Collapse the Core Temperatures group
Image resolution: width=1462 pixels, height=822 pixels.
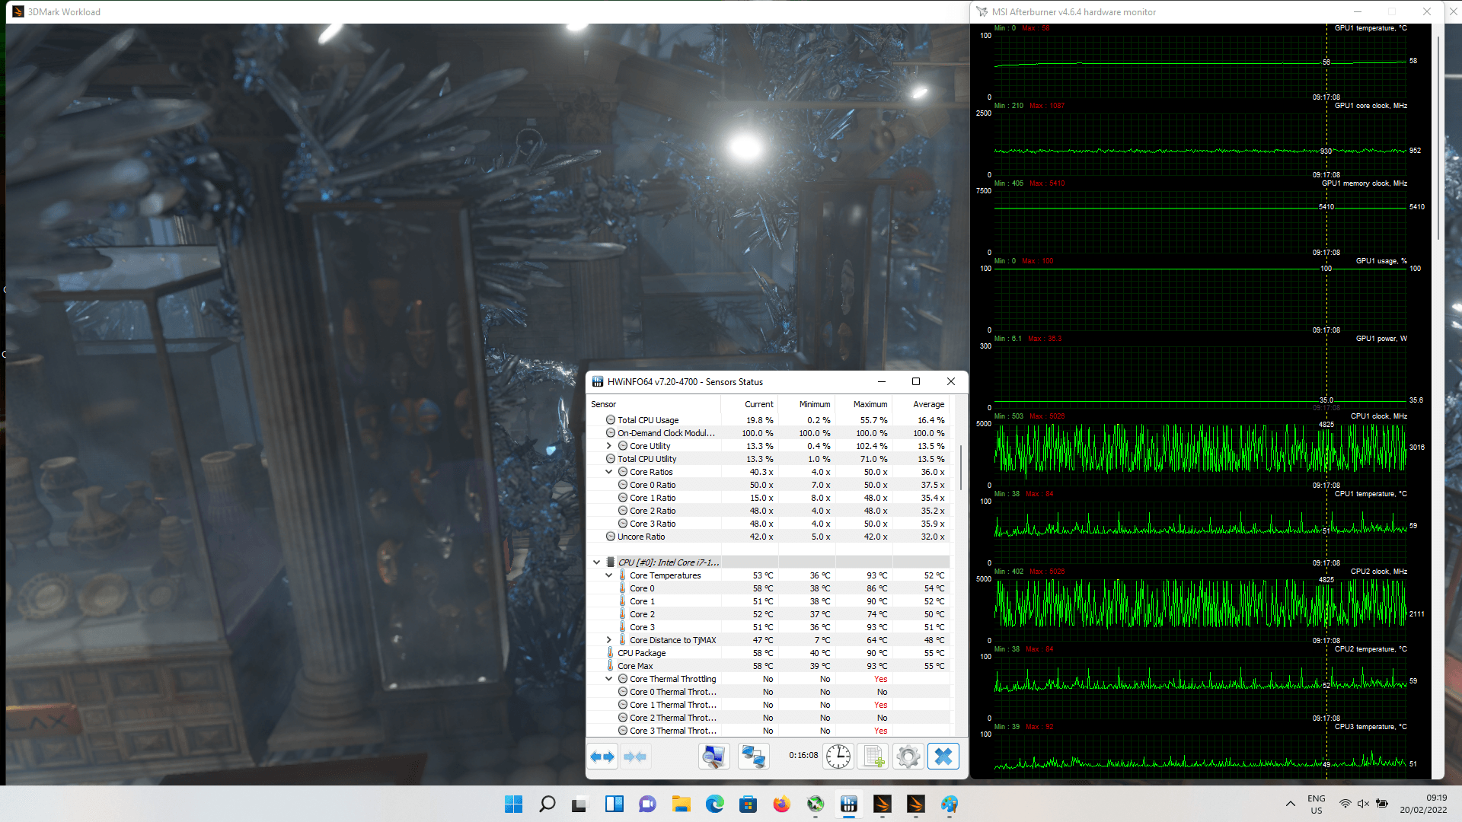609,575
